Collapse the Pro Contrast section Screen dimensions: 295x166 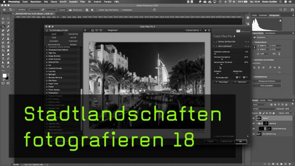pos(214,46)
